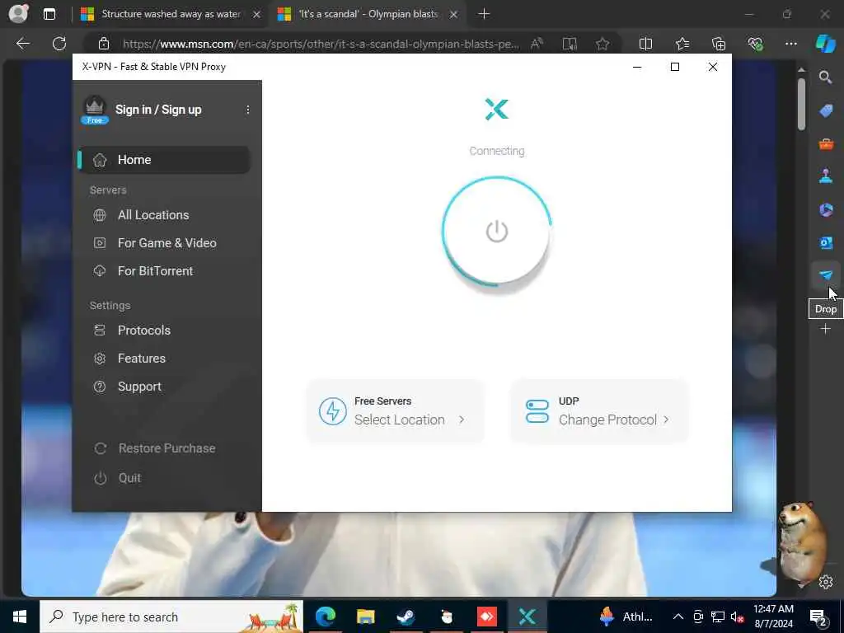
Task: Click the Free crown account icon
Action: click(95, 110)
